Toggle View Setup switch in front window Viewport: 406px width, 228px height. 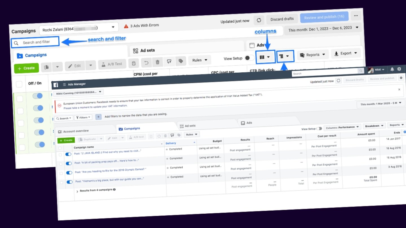click(x=319, y=129)
